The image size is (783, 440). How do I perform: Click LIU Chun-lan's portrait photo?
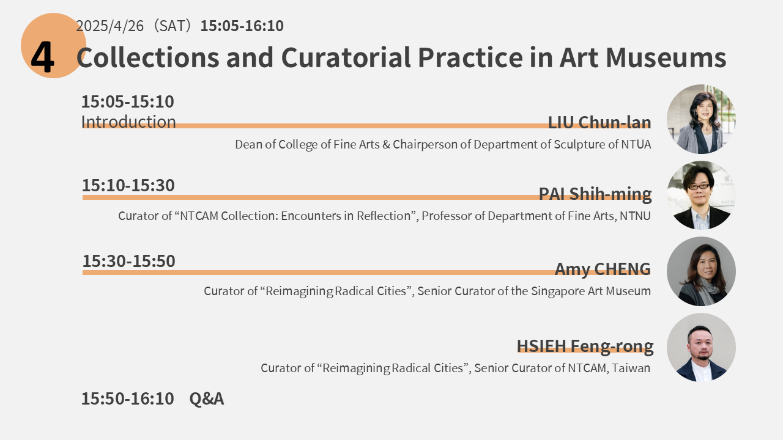pos(701,119)
